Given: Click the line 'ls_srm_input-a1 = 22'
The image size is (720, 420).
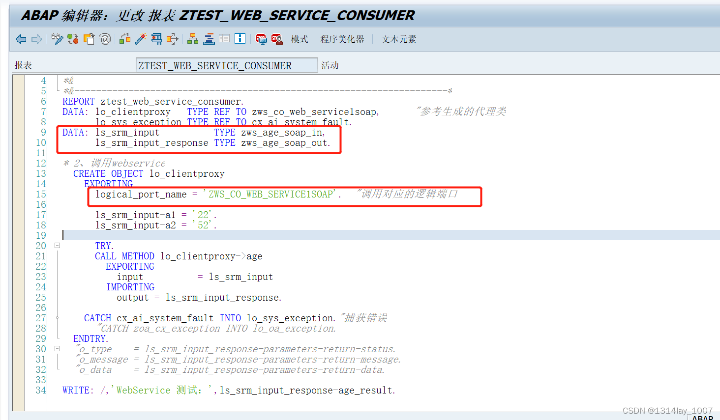Looking at the screenshot, I should tap(156, 215).
